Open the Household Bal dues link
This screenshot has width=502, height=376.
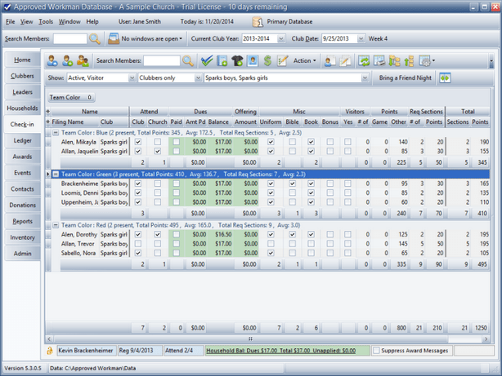280,351
